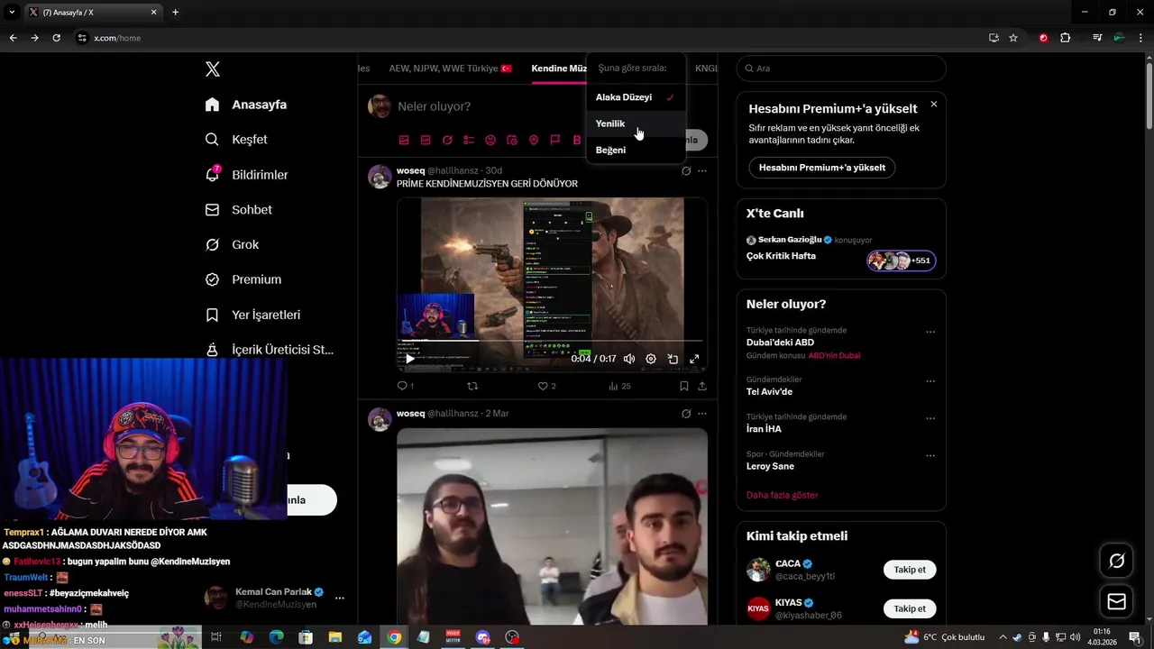Add location tag in compose toolbar
Screen dimensions: 1154x649
[x=534, y=141]
